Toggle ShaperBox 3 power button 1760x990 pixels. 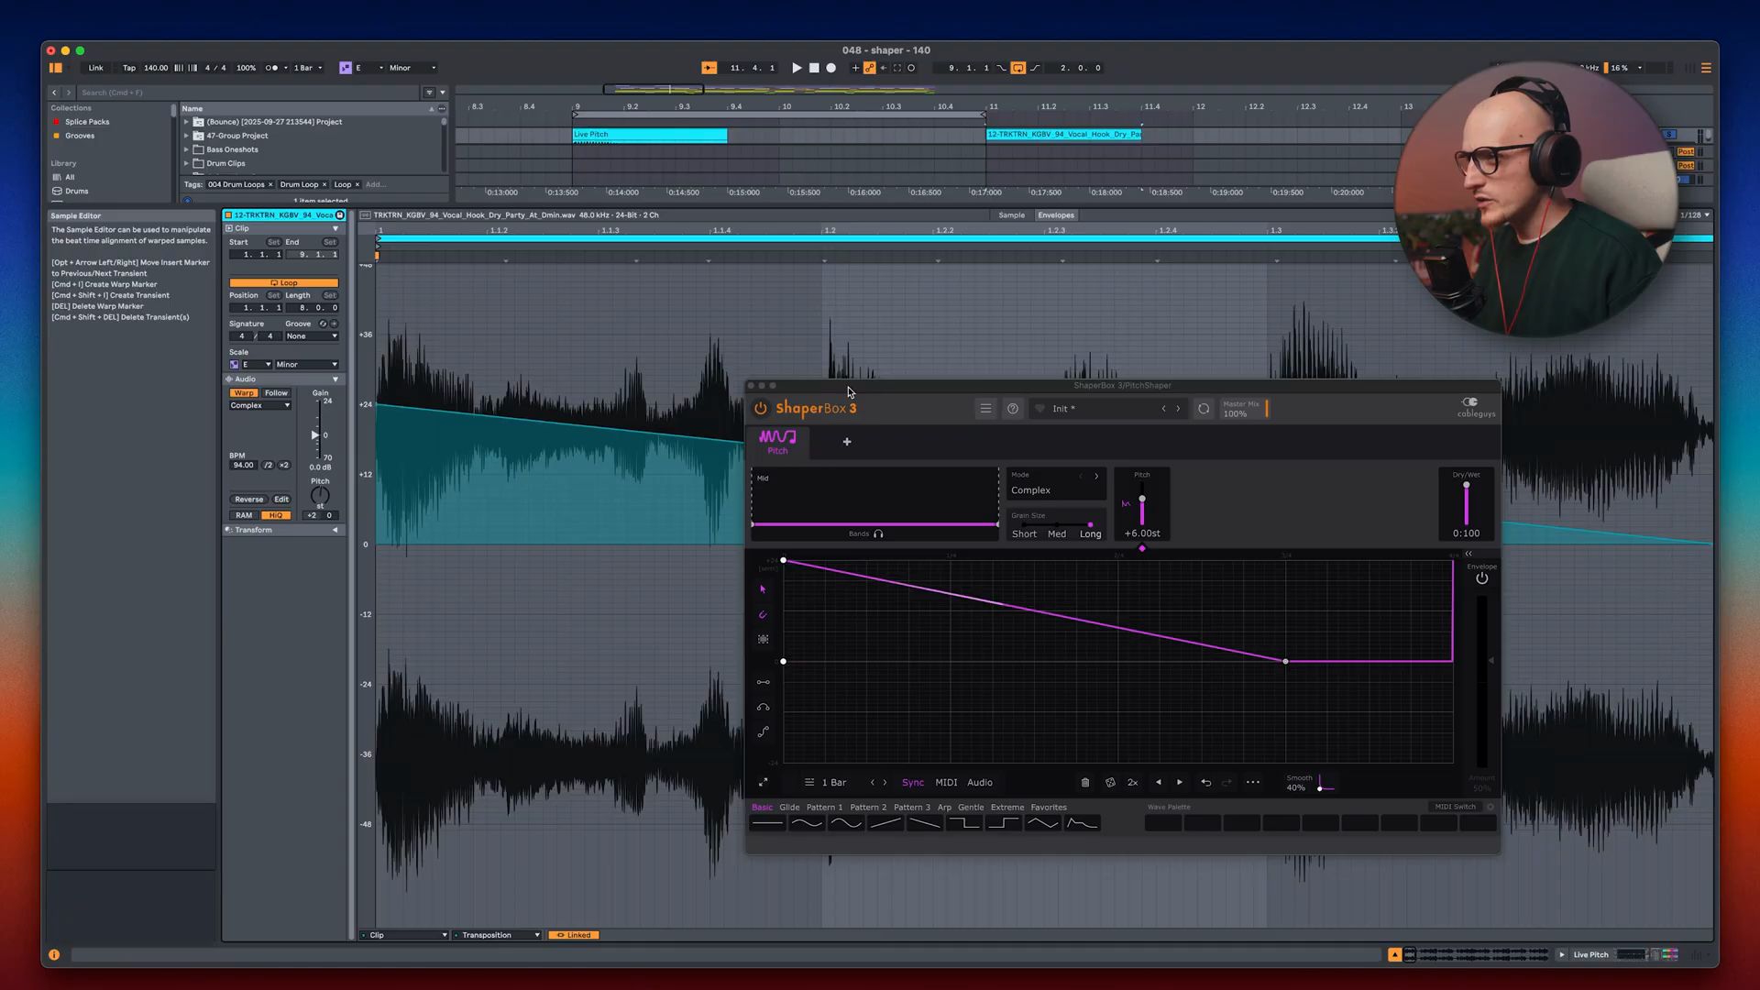(x=760, y=409)
